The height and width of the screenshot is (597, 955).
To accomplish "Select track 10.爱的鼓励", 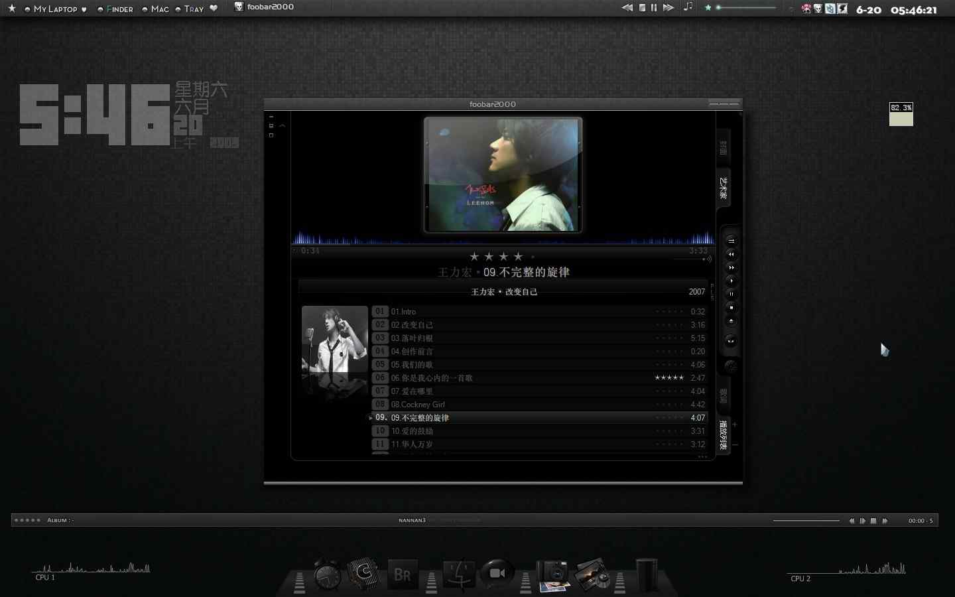I will tap(539, 431).
